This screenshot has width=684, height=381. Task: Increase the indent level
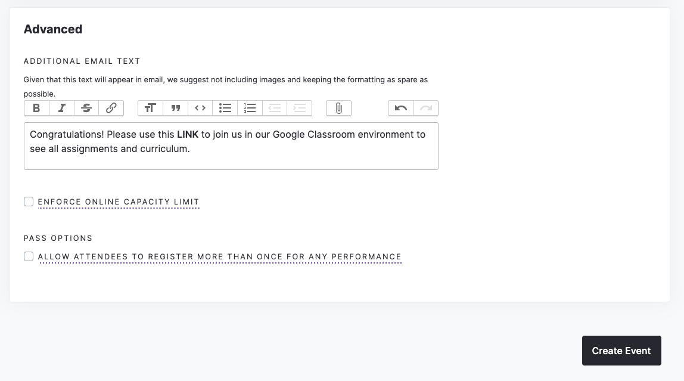[300, 109]
